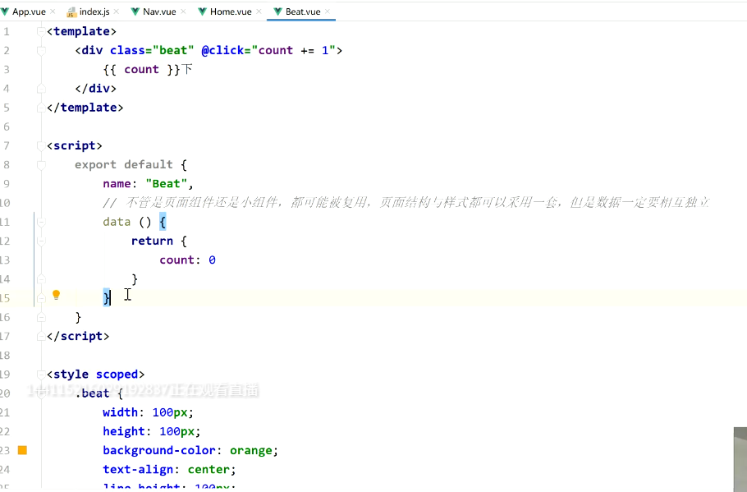Click the closing </script> tag
747x492 pixels.
click(x=78, y=337)
